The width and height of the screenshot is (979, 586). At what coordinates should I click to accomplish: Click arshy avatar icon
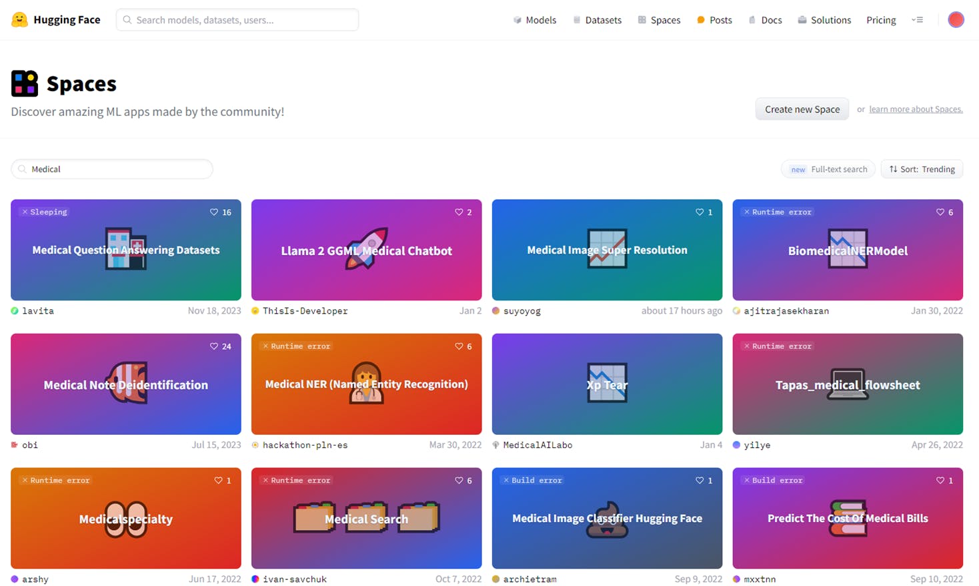[15, 579]
